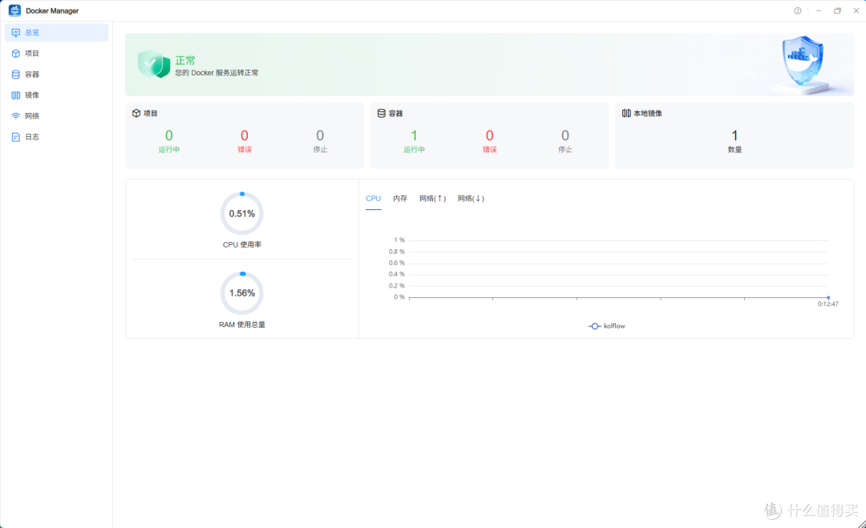866x528 pixels.
Task: Click the 本地镜像 数量 count
Action: [734, 141]
